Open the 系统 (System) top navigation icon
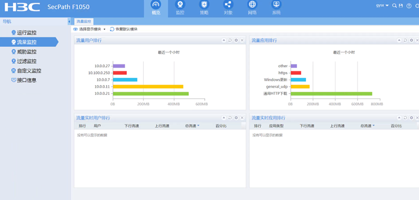 click(x=276, y=8)
